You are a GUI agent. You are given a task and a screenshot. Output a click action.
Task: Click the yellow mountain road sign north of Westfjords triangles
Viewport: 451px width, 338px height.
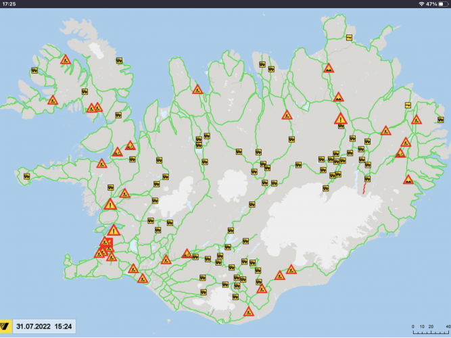tap(119, 61)
